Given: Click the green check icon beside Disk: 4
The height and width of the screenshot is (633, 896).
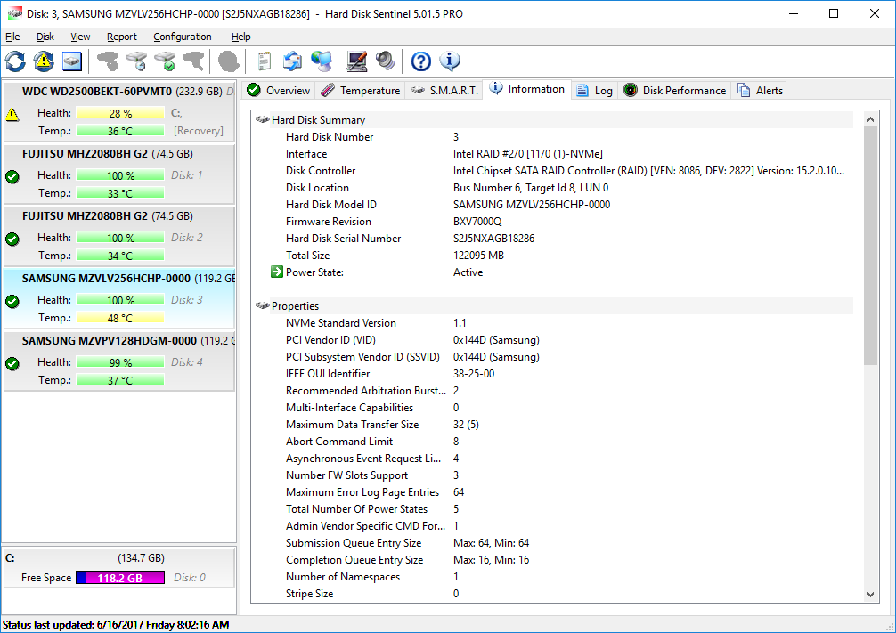Looking at the screenshot, I should pos(12,363).
